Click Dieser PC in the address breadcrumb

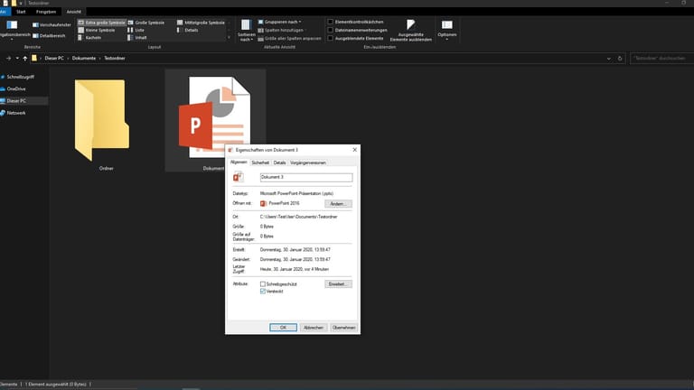click(54, 59)
